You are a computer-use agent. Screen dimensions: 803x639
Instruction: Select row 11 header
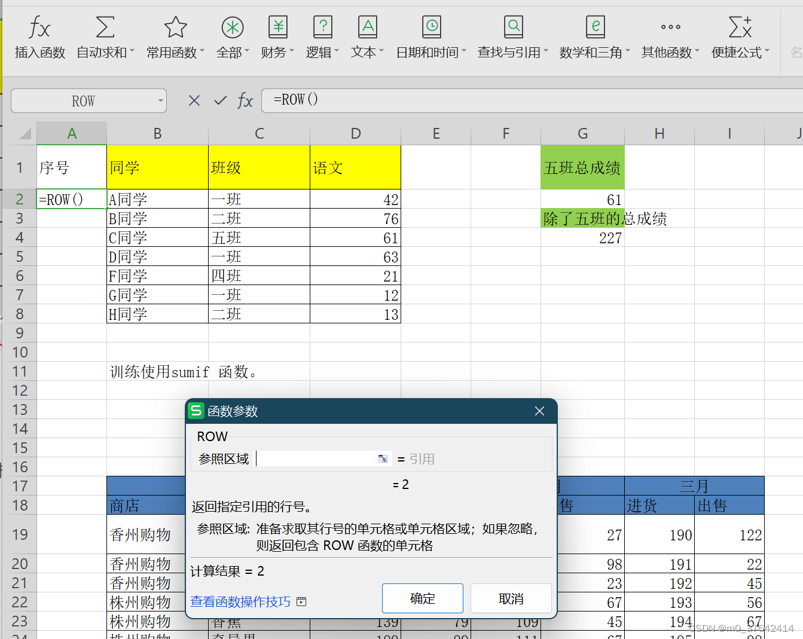[x=19, y=371]
